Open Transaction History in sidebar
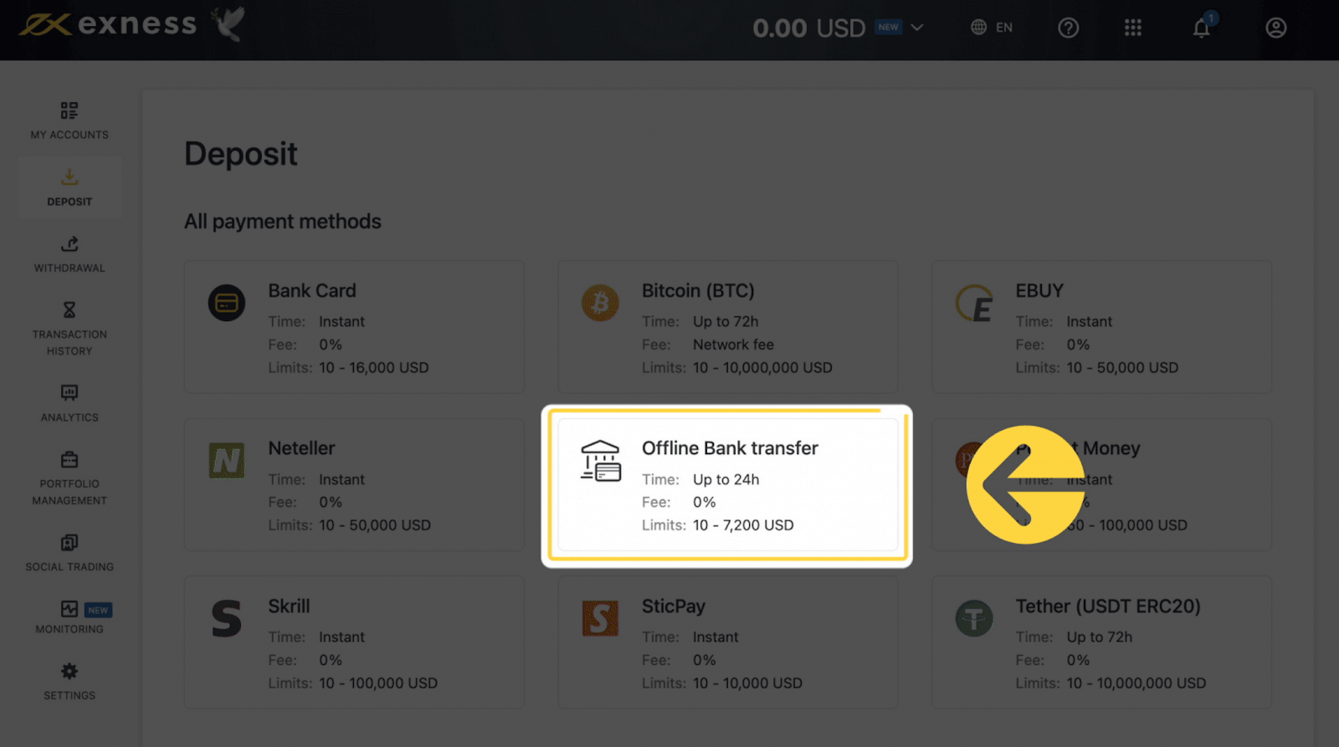 69,329
